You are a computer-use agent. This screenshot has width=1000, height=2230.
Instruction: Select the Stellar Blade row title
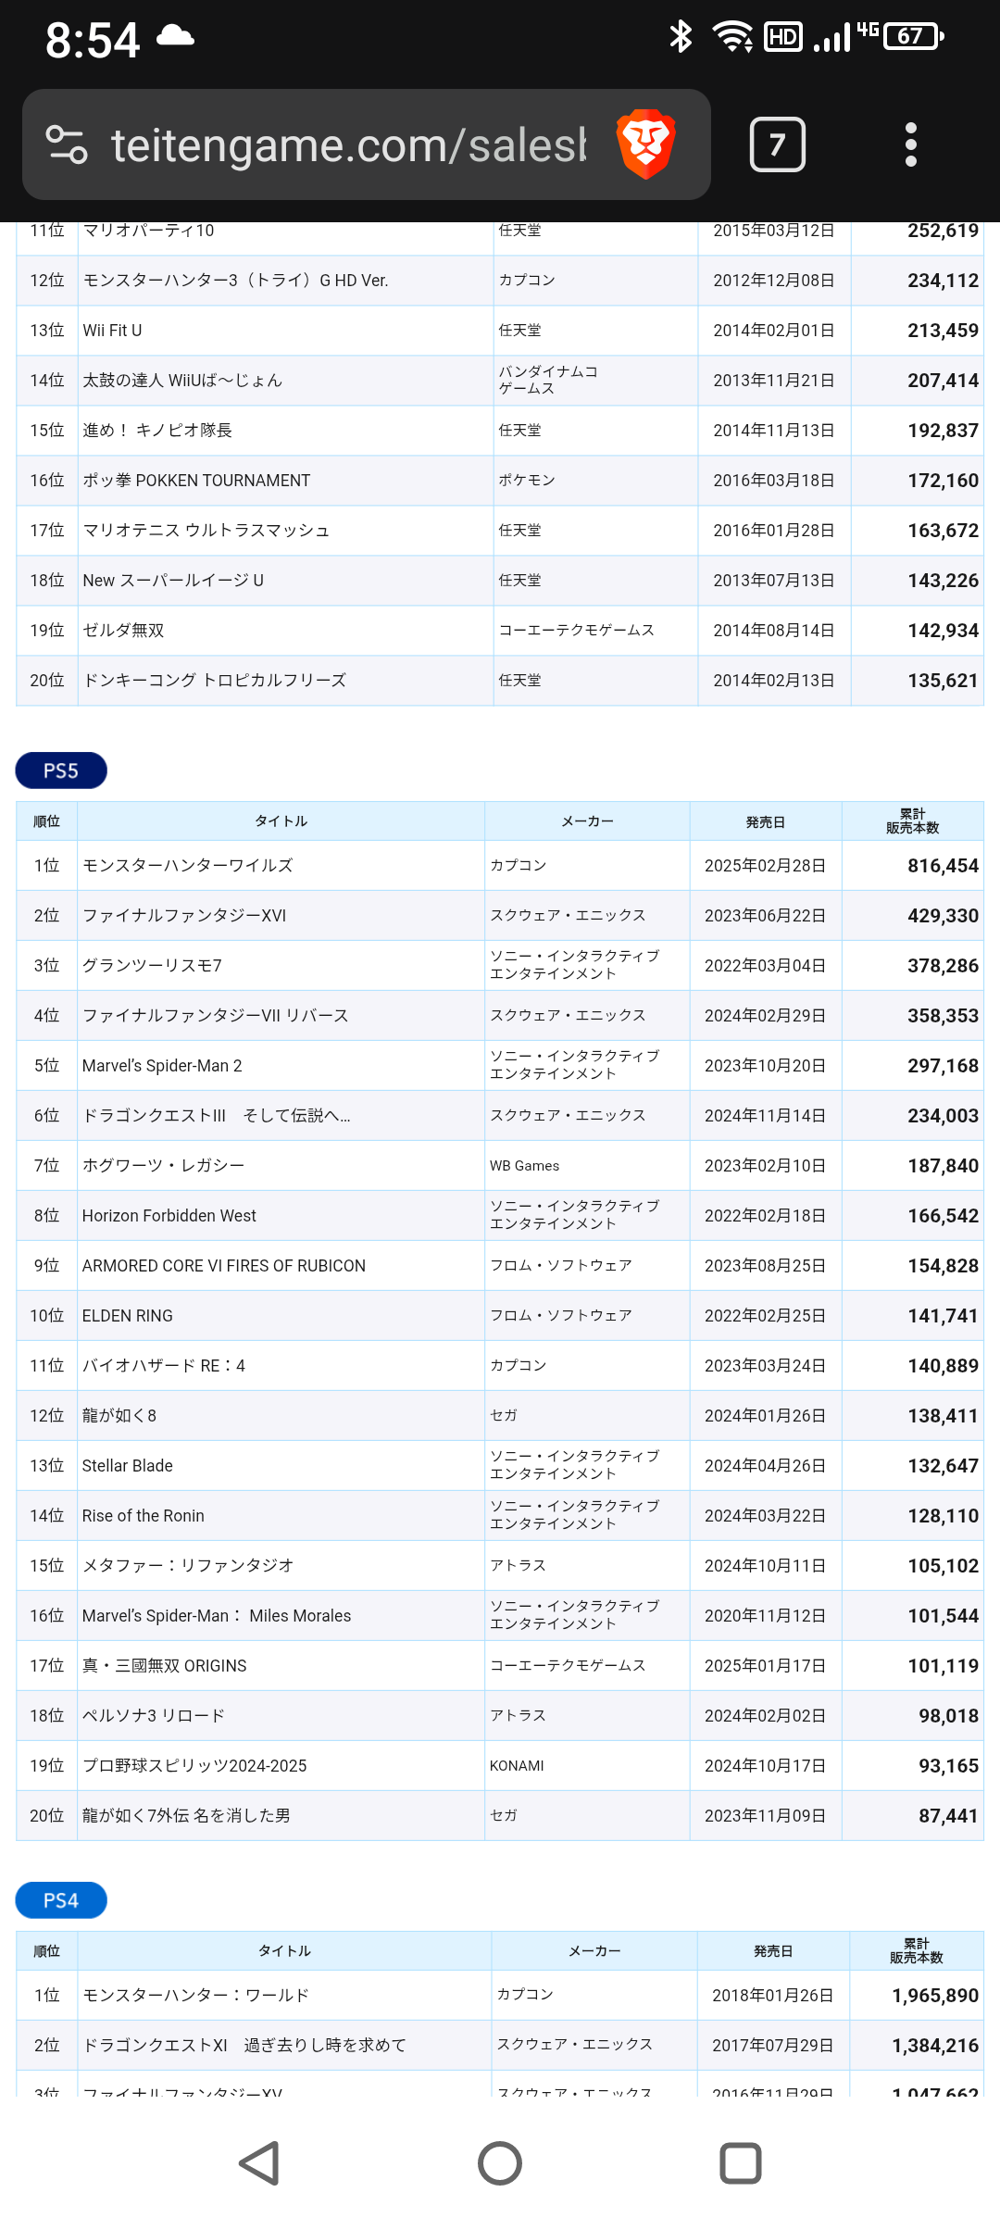coord(128,1466)
